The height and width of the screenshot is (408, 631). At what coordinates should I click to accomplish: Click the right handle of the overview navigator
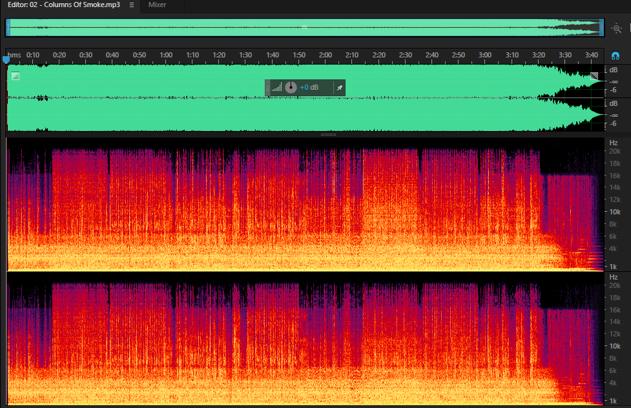coord(602,28)
